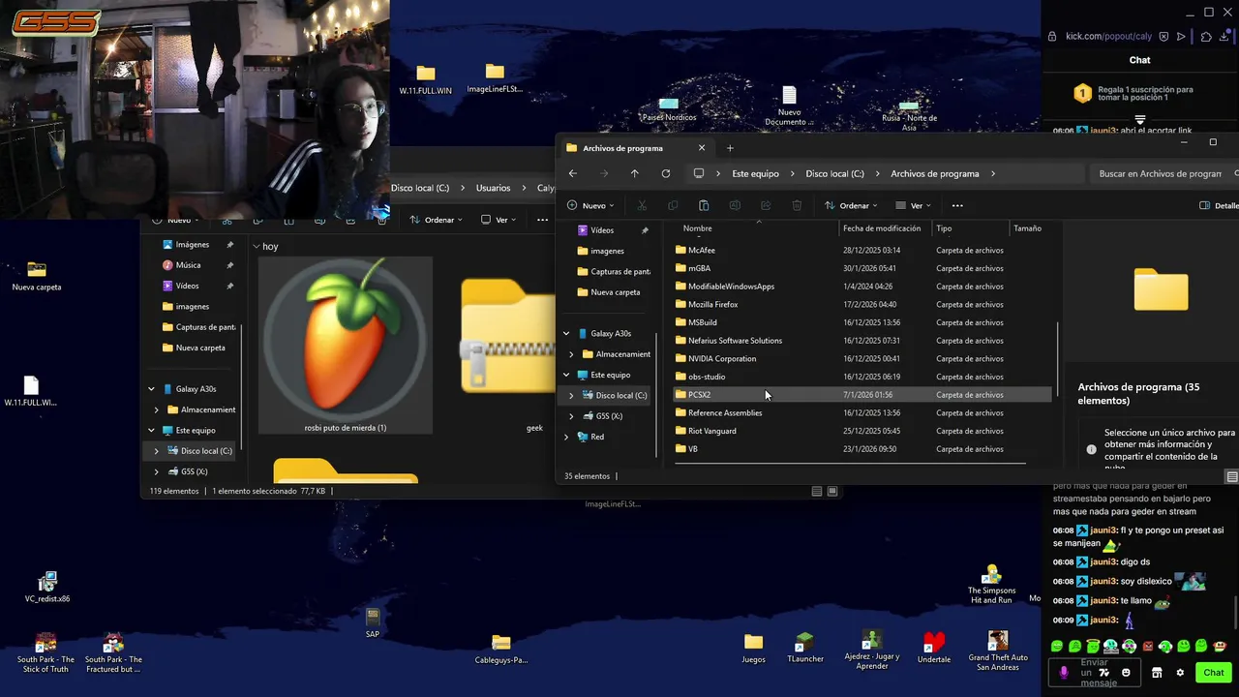Viewport: 1239px width, 697px height.
Task: Open the Detalles pane button
Action: [1219, 205]
